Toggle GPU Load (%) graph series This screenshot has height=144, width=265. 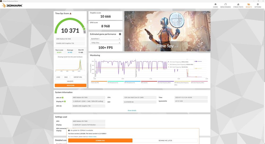click(x=149, y=82)
